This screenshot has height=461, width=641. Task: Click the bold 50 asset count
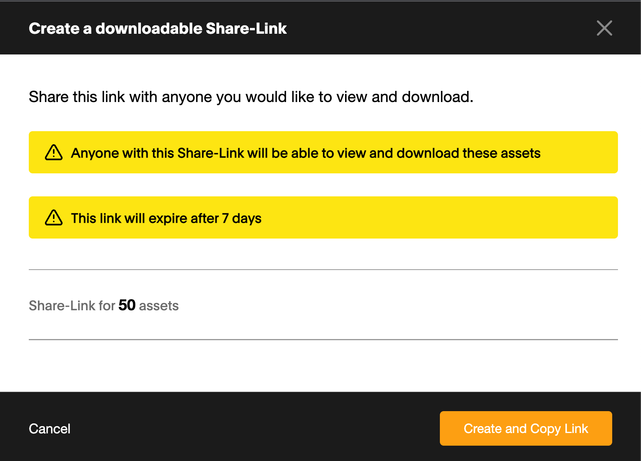127,305
